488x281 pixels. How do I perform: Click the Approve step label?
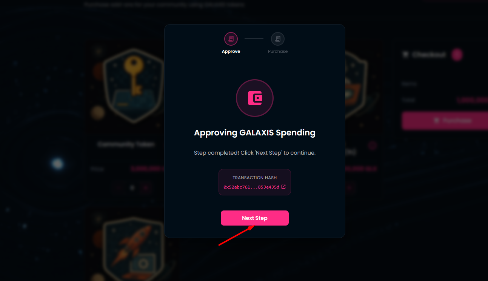(231, 51)
